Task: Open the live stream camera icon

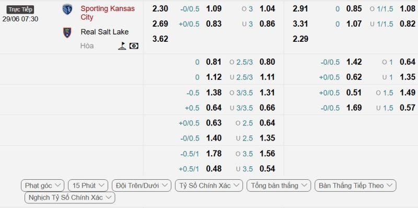Action: pos(134,46)
